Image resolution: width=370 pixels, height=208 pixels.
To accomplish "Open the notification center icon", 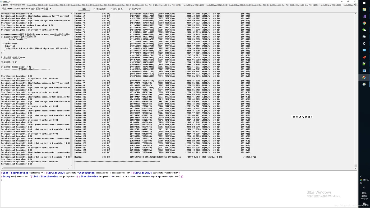I will click(x=364, y=204).
